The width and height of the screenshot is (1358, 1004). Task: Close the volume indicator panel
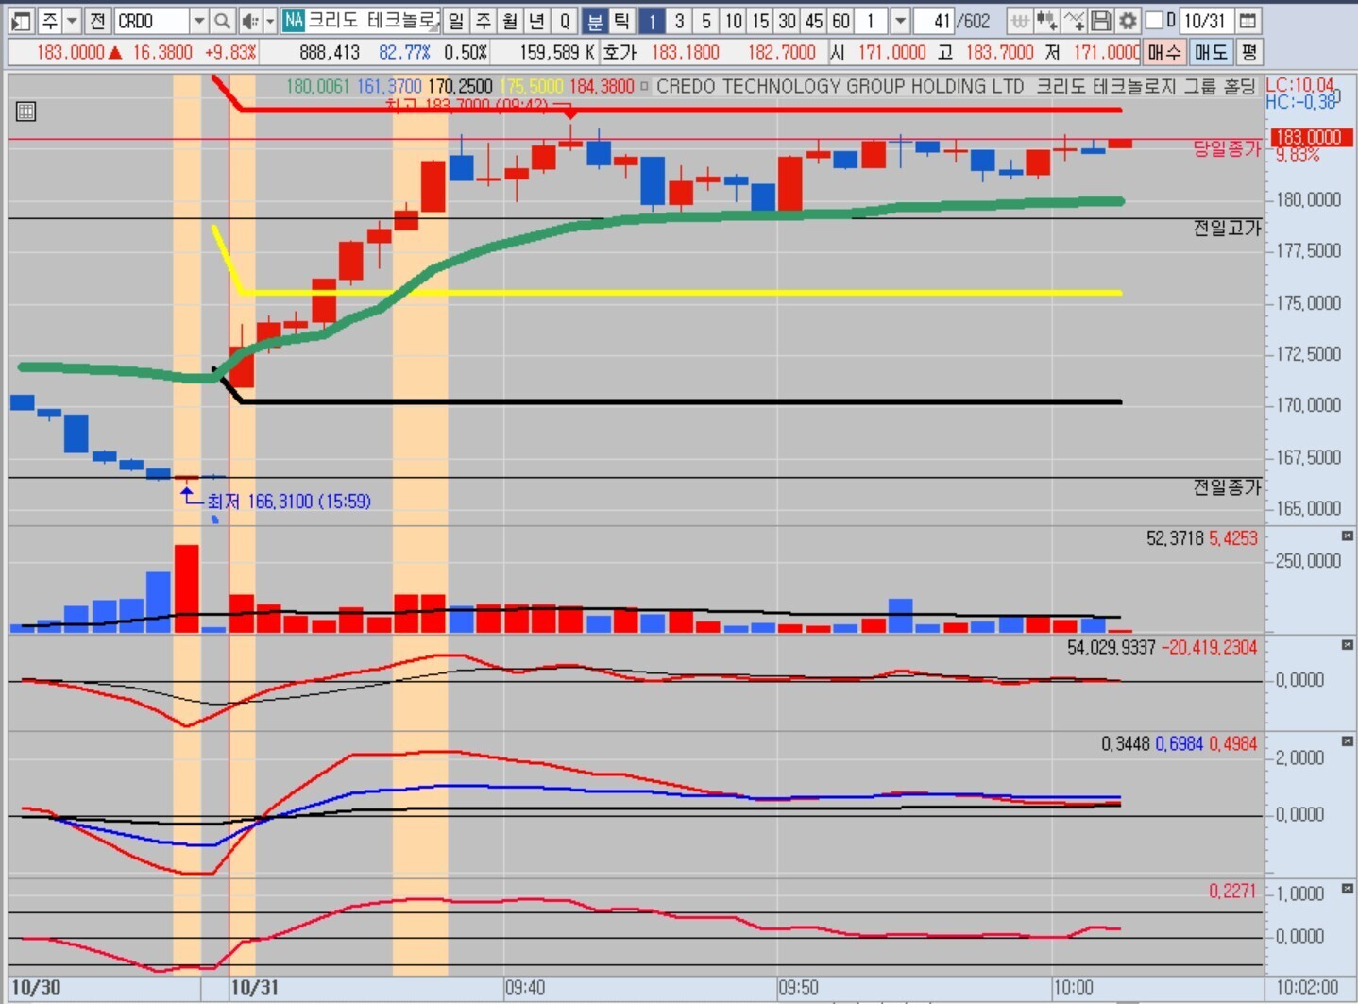1348,536
